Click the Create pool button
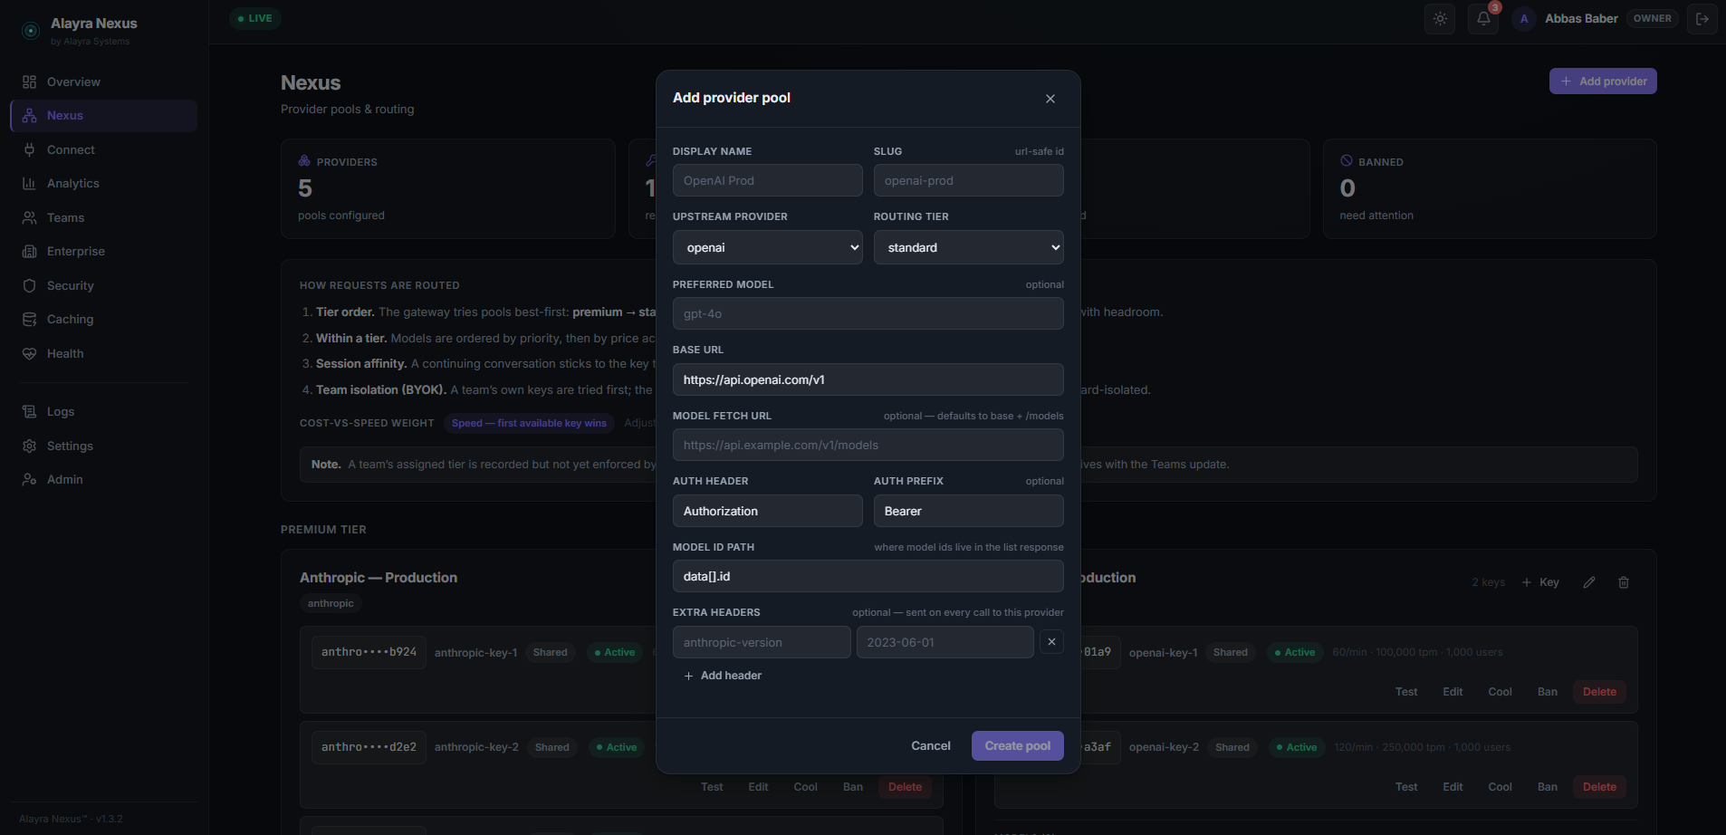The width and height of the screenshot is (1726, 835). coord(1018,746)
